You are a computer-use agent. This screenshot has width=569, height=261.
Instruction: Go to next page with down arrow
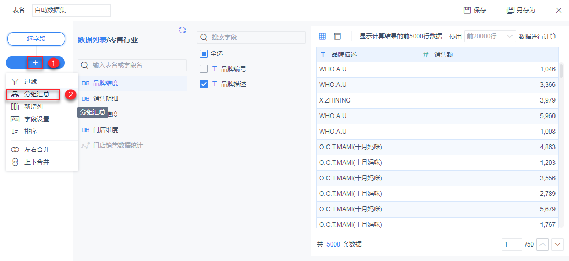click(558, 244)
